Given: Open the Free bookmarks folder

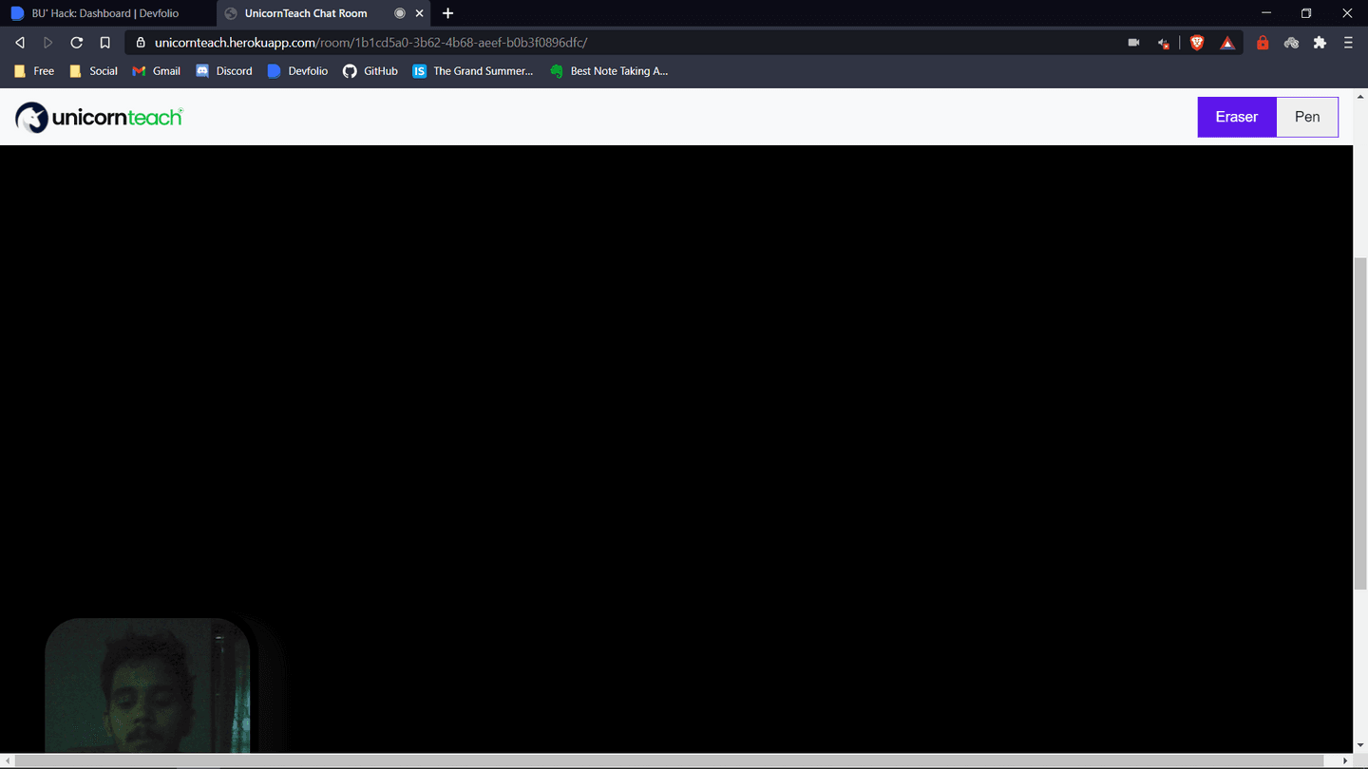Looking at the screenshot, I should pos(34,71).
